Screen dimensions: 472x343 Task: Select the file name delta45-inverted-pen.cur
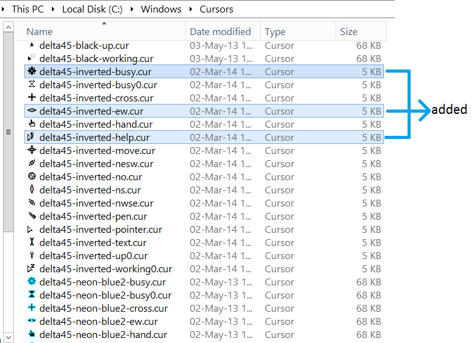point(93,217)
